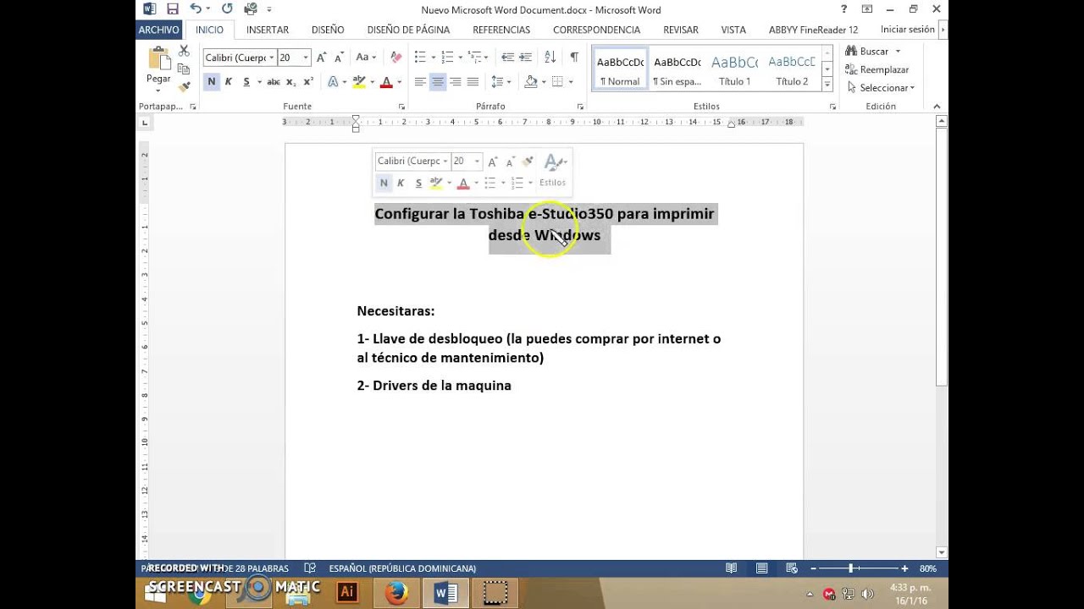1084x609 pixels.
Task: Align text right in ribbon
Action: pos(456,82)
